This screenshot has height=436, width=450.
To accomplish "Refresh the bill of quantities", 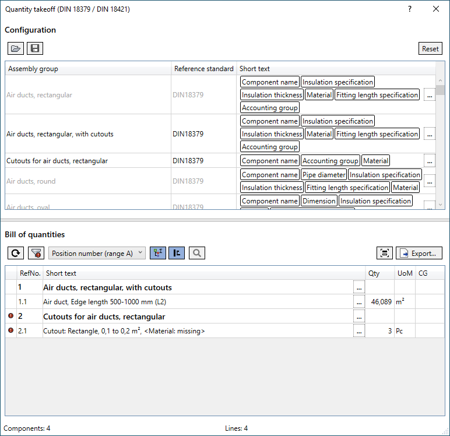I will 16,253.
